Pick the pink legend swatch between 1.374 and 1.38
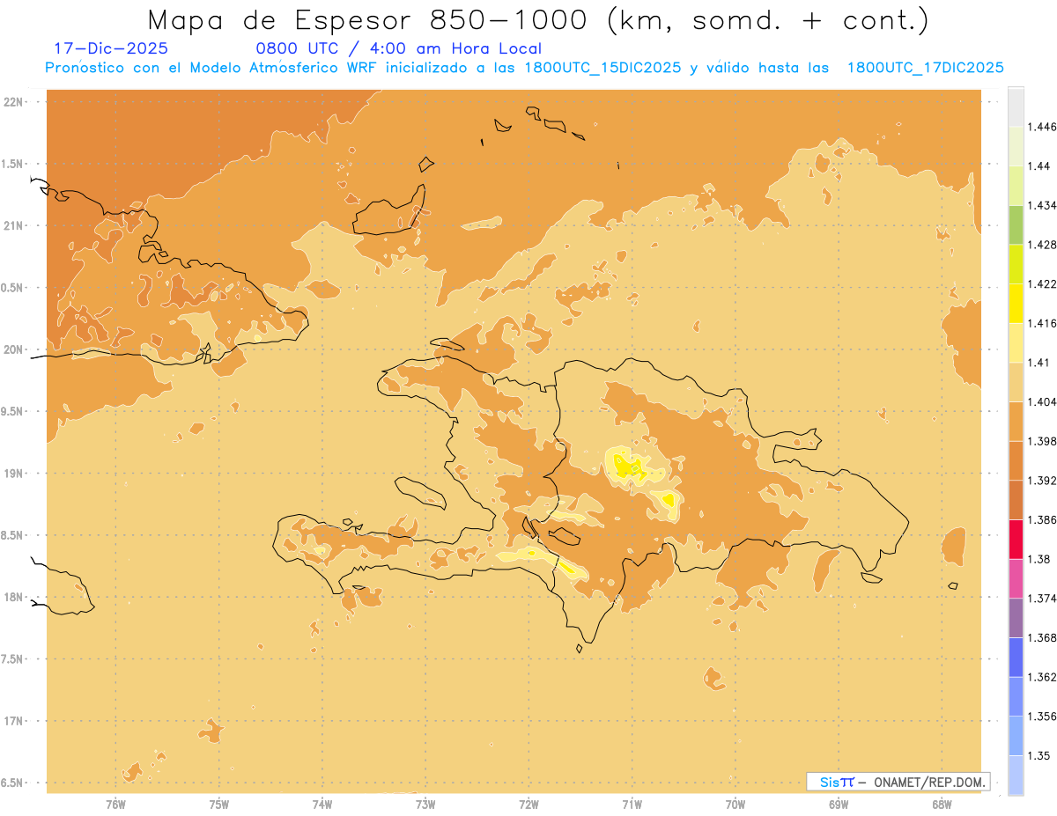The image size is (1057, 816). [x=1016, y=578]
